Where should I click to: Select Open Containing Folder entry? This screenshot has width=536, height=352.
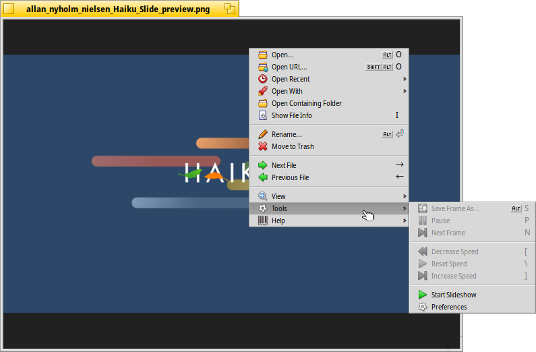(x=329, y=103)
